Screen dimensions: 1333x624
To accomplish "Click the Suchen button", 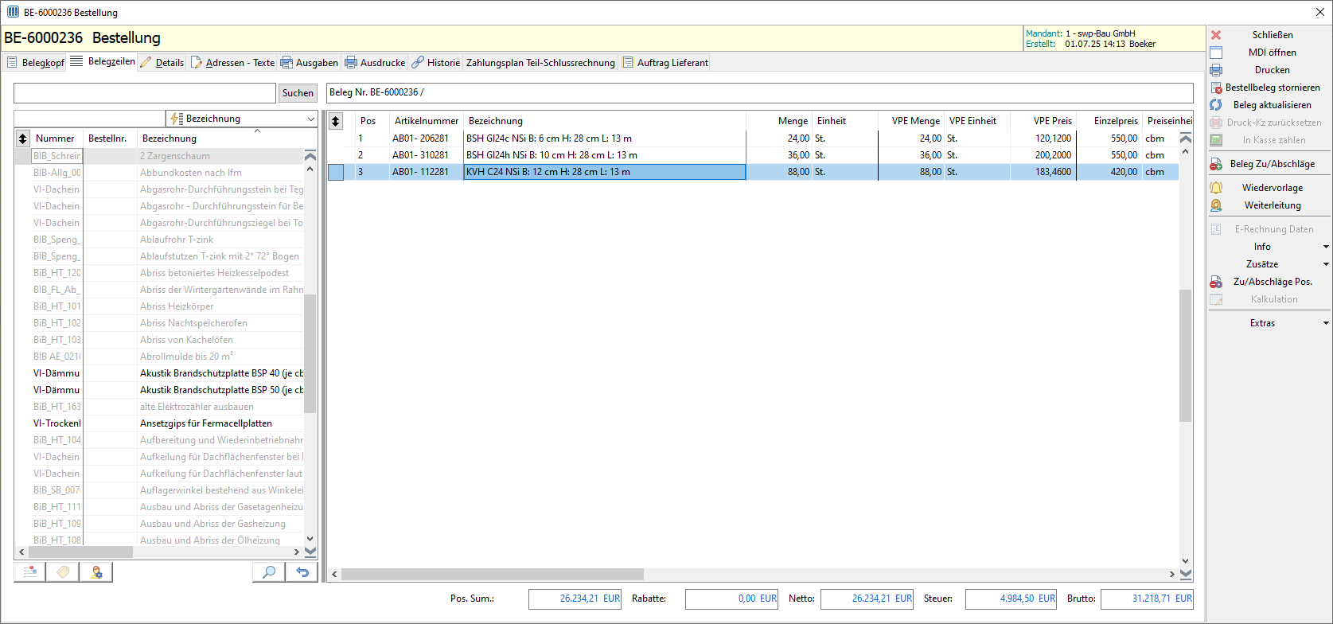I will (298, 93).
